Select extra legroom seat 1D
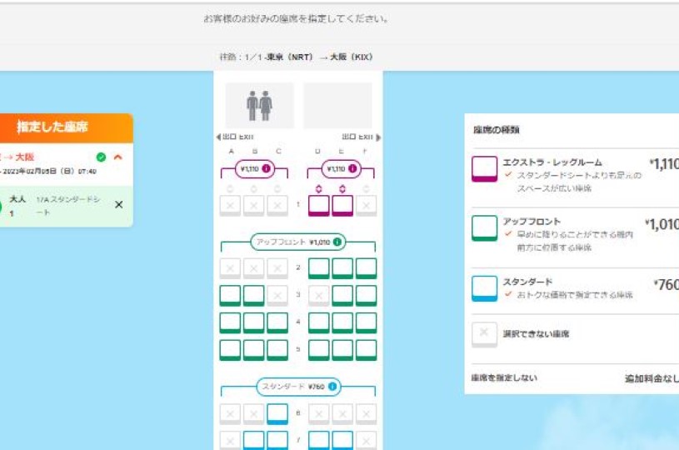679x450 pixels. coord(319,205)
